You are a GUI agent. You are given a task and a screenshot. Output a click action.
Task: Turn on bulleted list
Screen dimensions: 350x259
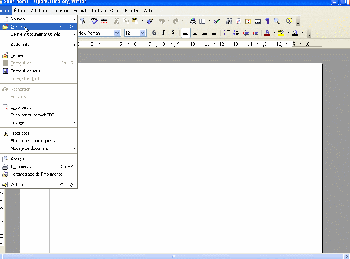236,33
